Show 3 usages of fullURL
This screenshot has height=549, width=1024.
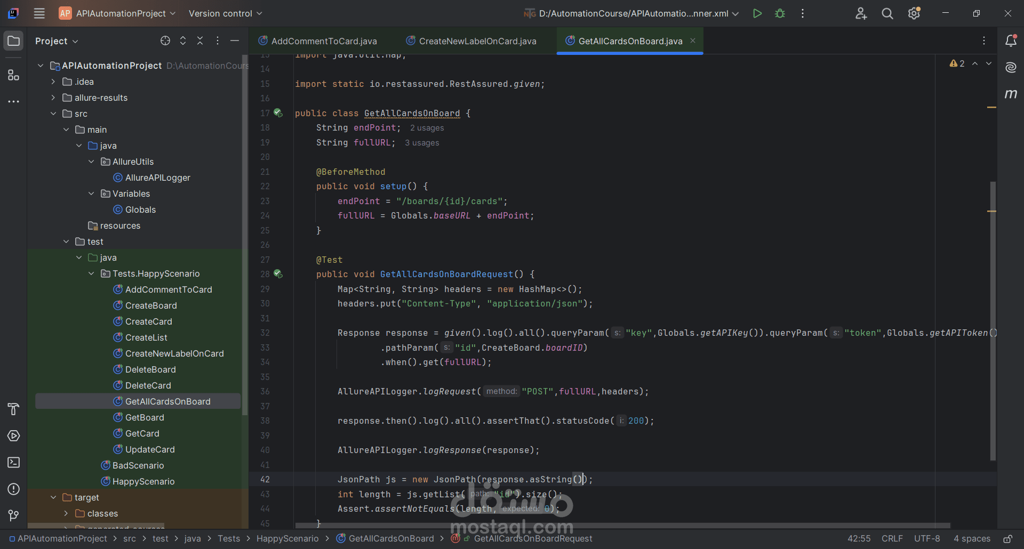[x=422, y=143]
